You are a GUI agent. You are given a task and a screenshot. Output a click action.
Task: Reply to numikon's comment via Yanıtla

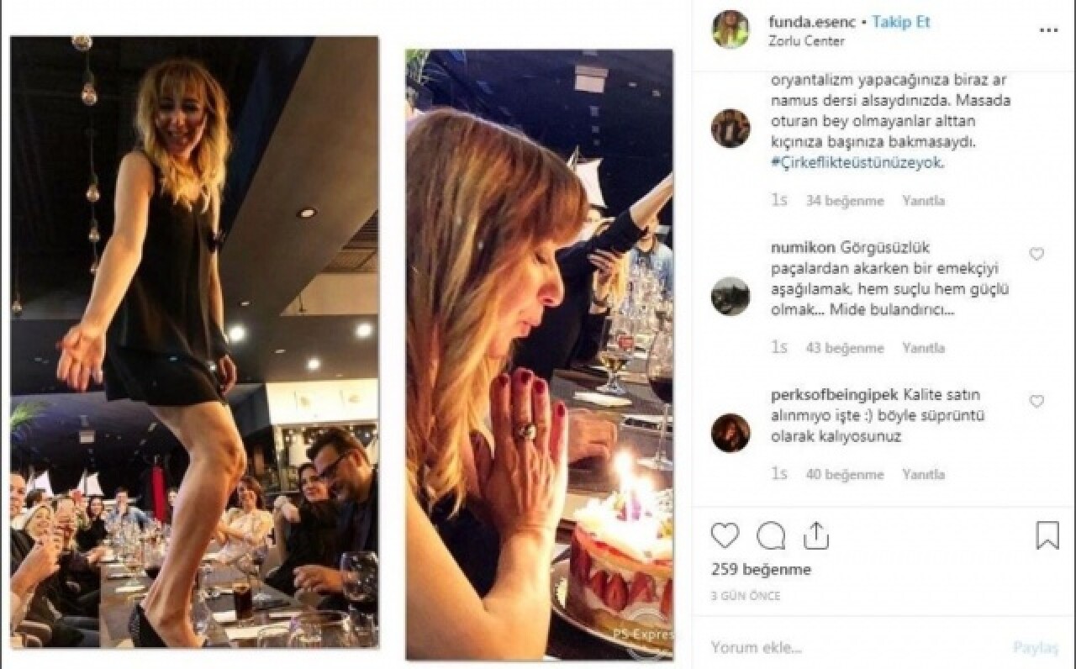click(x=923, y=348)
